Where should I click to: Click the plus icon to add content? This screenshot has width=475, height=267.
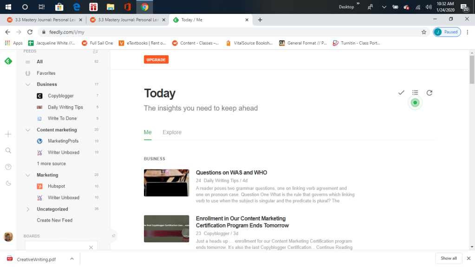pyautogui.click(x=8, y=134)
